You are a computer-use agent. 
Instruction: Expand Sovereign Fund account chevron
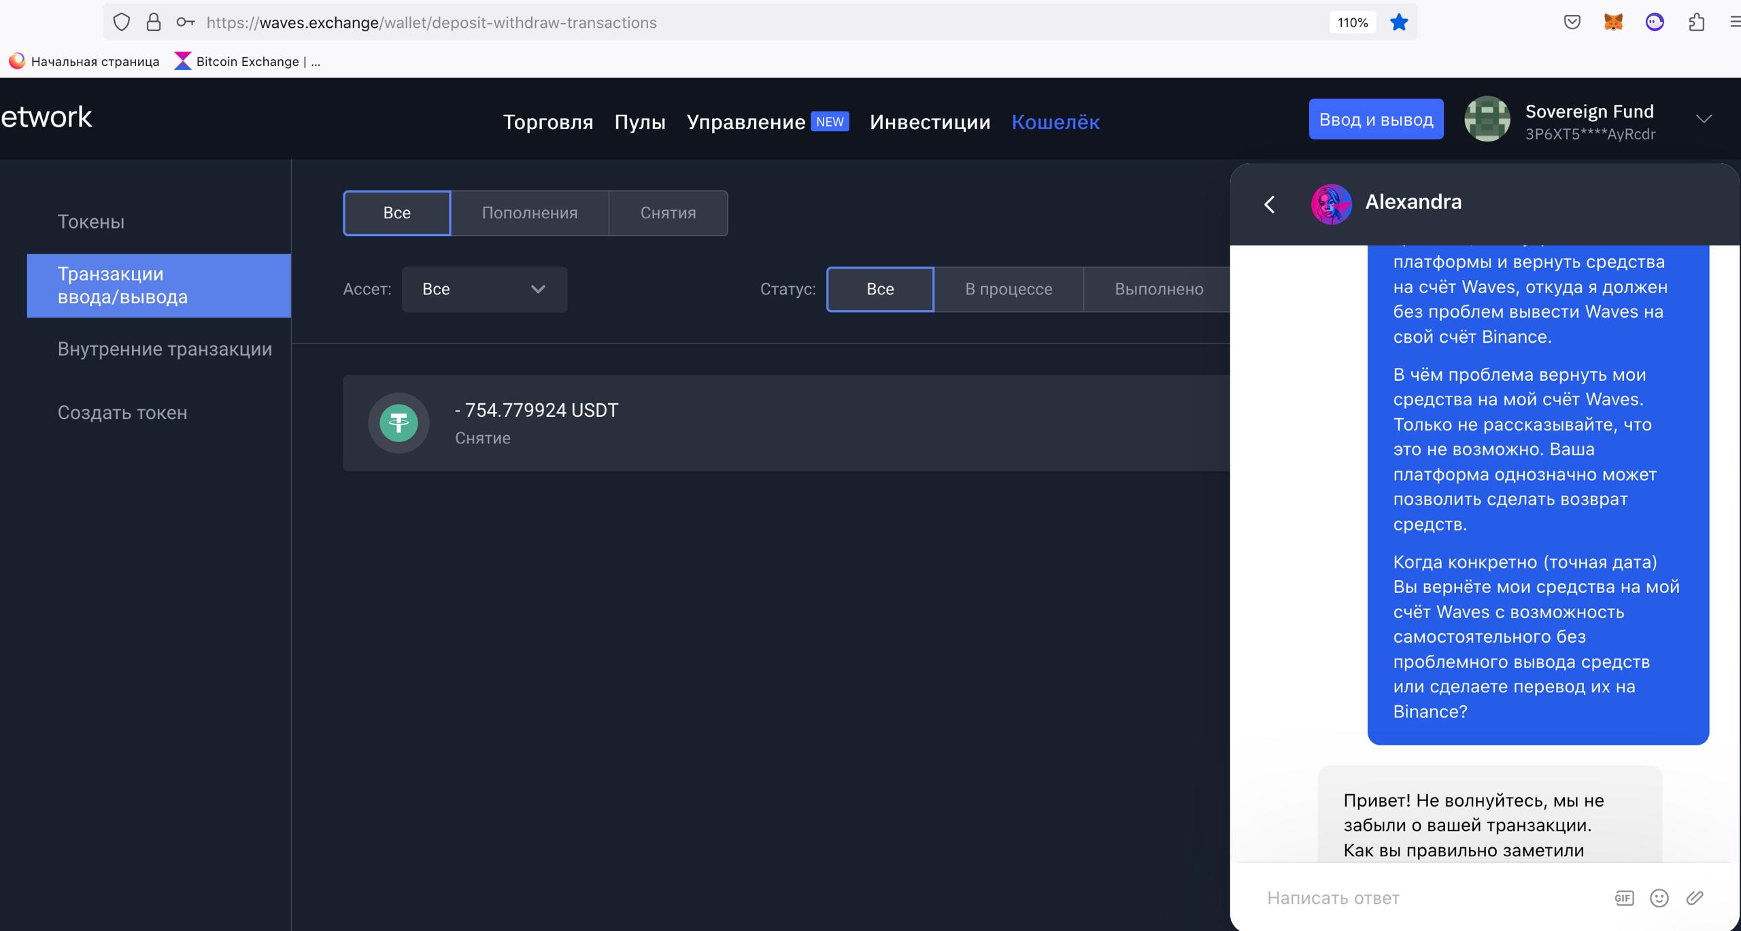[1703, 120]
